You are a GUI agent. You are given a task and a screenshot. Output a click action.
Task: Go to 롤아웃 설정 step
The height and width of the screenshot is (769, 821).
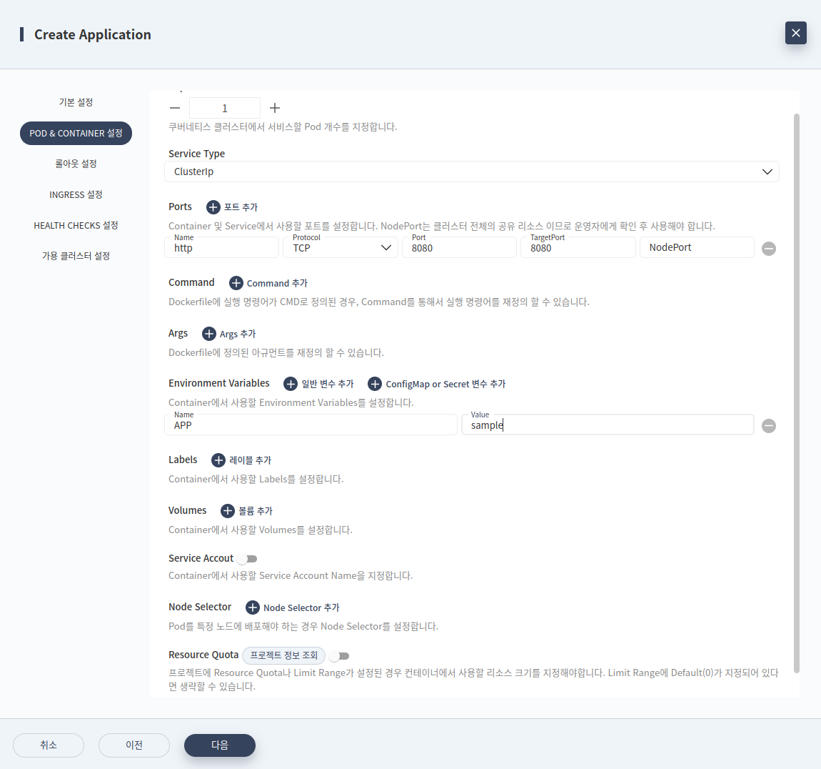(76, 164)
